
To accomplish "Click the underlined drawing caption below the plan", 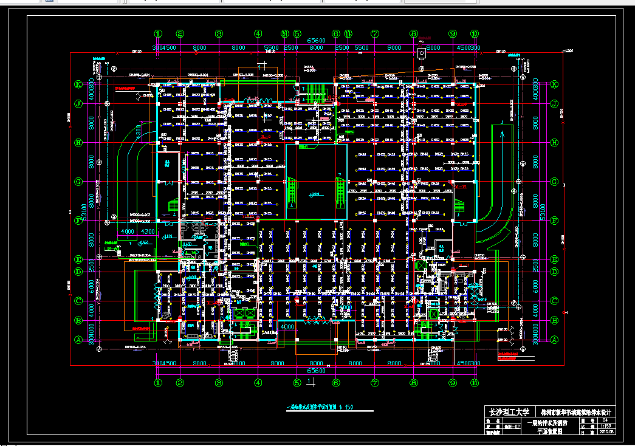I will point(320,407).
